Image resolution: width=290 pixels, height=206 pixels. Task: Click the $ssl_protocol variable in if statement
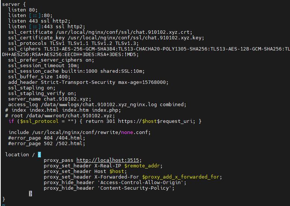point(39,121)
